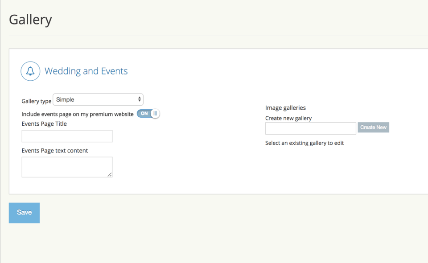Click the up-down arrows of Gallery type select
This screenshot has width=428, height=263.
click(x=140, y=99)
